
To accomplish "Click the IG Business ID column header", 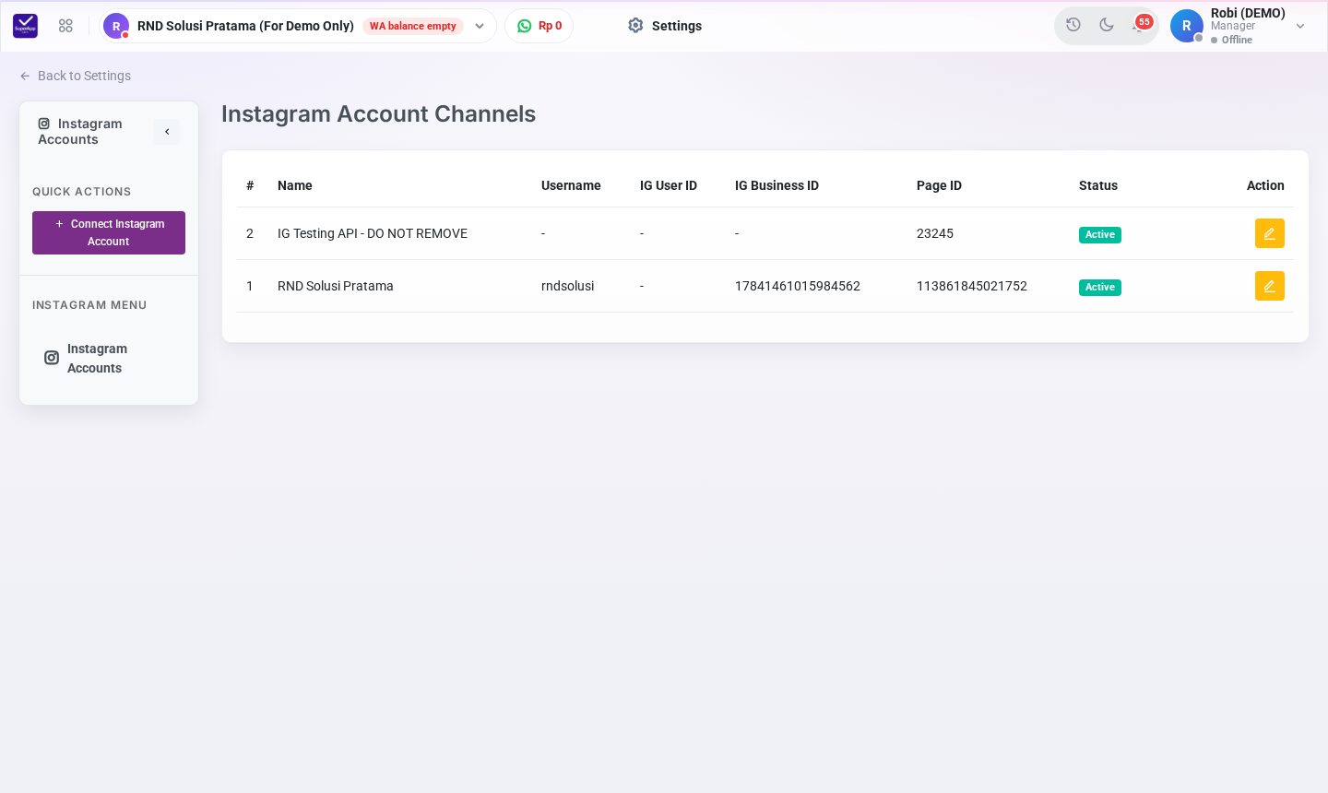I will tap(777, 185).
